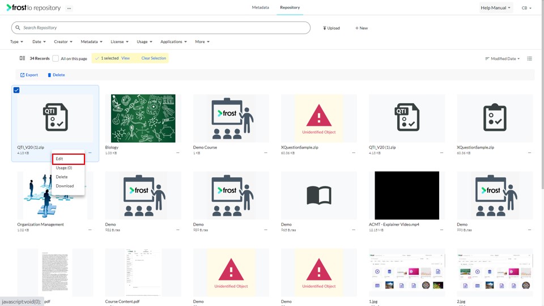Click the search magnifier icon

click(x=18, y=28)
